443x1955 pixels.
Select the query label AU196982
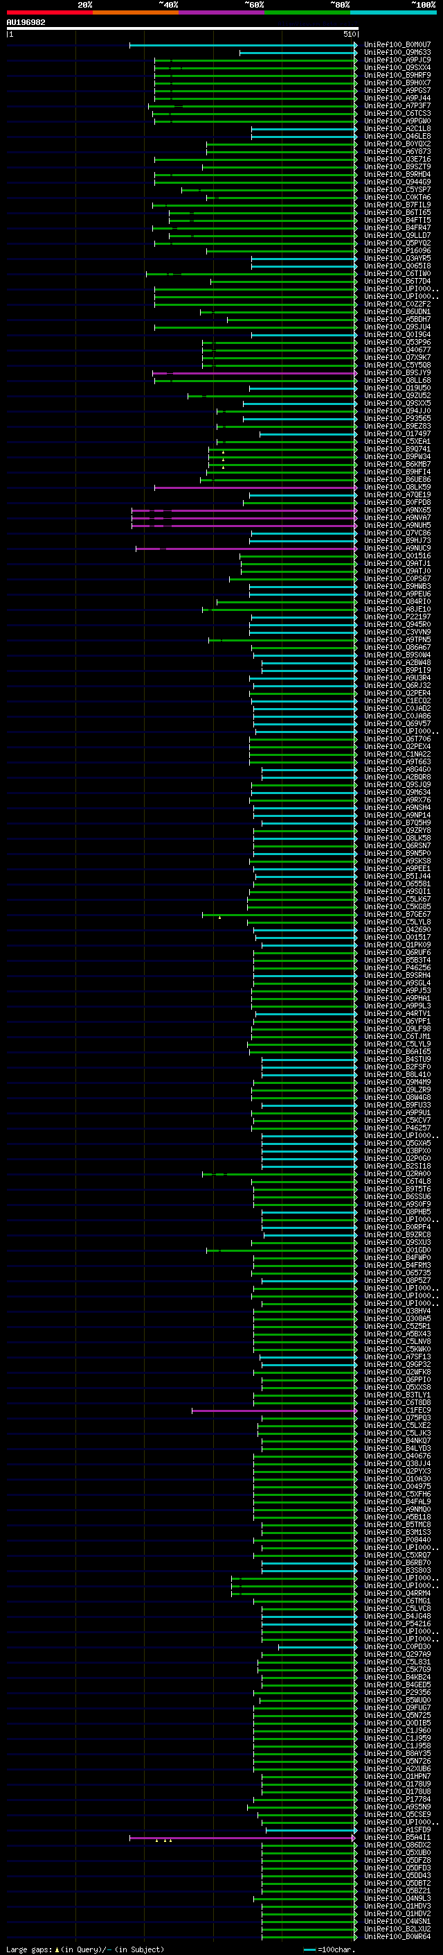[x=26, y=22]
